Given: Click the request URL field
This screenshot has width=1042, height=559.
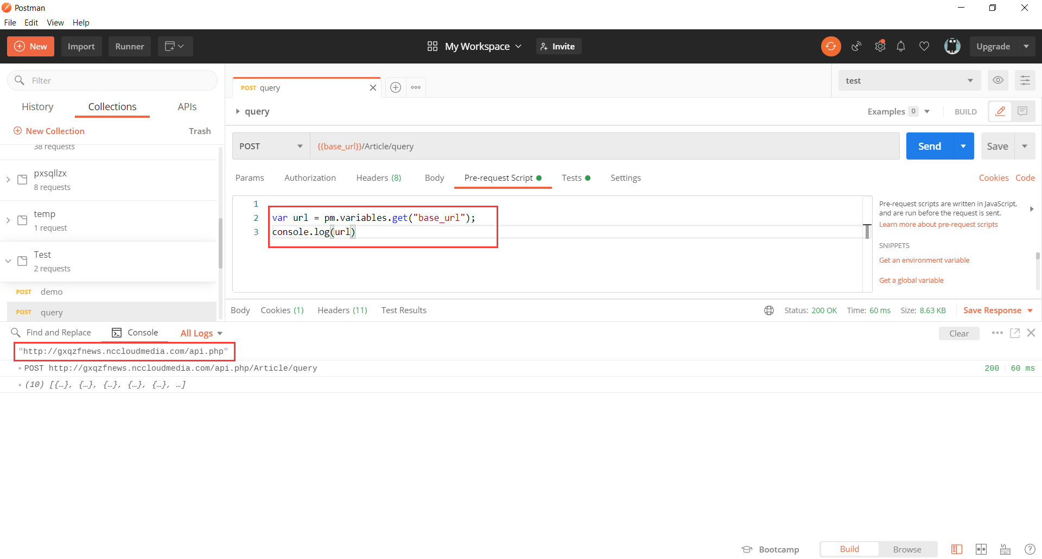Looking at the screenshot, I should click(605, 146).
